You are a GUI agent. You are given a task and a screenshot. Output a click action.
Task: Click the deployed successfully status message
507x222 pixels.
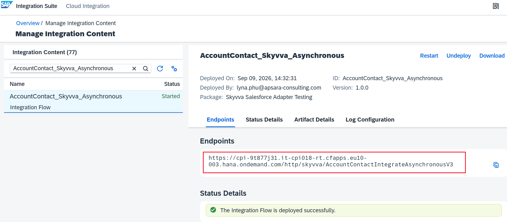[278, 210]
